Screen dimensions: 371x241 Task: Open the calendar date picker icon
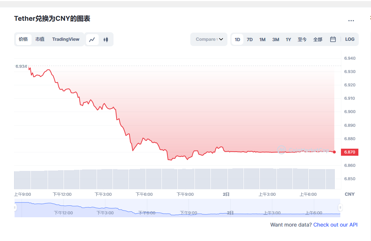pyautogui.click(x=332, y=39)
